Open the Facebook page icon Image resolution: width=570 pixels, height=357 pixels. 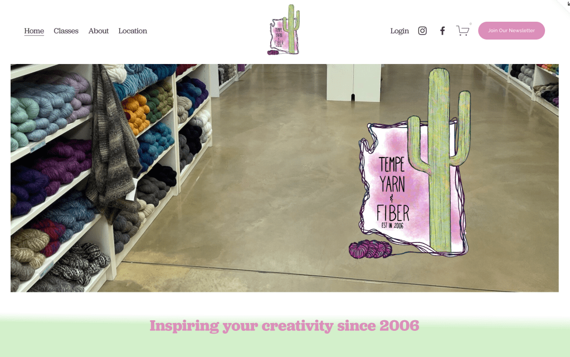point(442,31)
